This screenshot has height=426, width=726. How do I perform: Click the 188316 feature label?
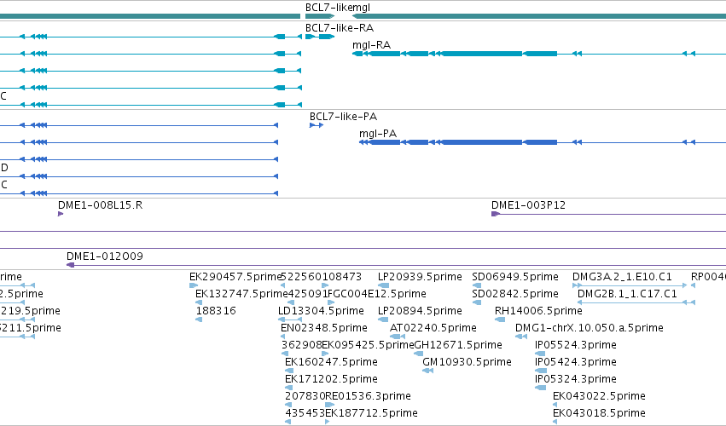216,311
